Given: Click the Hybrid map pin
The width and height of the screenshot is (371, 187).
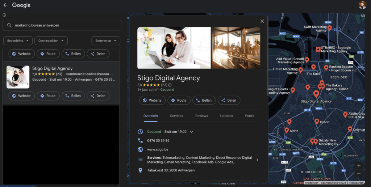Looking at the screenshot, I should 317,122.
